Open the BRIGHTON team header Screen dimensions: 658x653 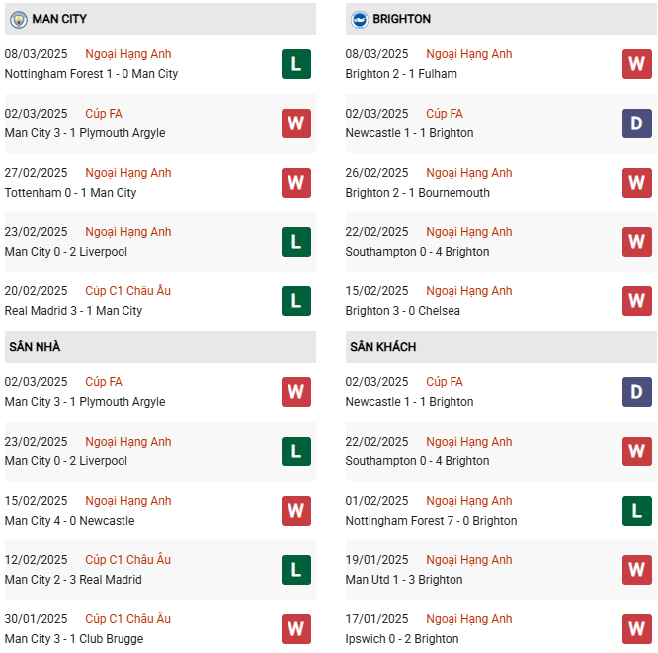[401, 19]
